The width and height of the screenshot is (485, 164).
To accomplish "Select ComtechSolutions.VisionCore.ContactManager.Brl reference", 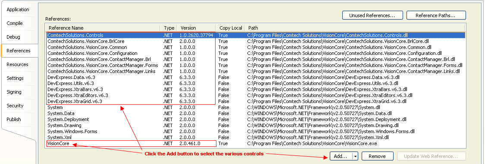I will point(256,59).
